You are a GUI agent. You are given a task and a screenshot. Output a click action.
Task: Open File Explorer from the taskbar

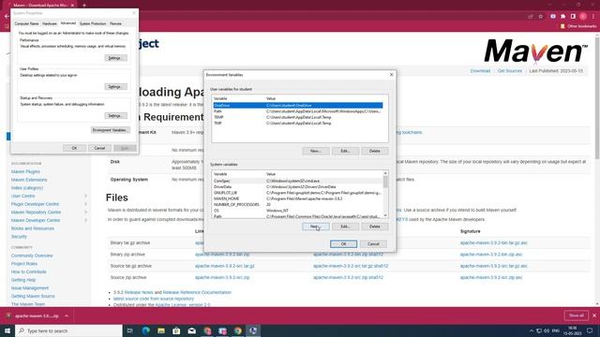point(161,330)
